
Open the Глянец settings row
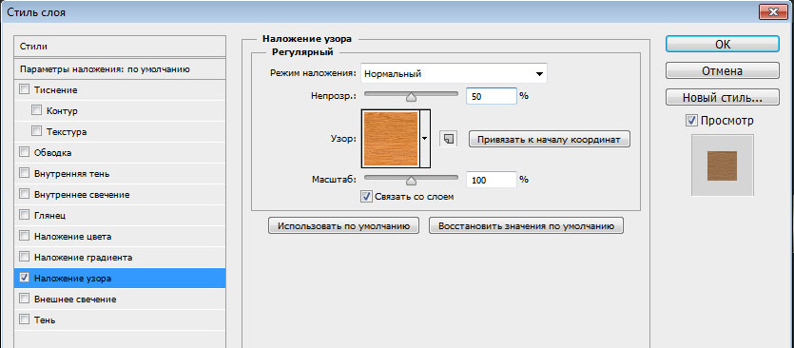[120, 215]
